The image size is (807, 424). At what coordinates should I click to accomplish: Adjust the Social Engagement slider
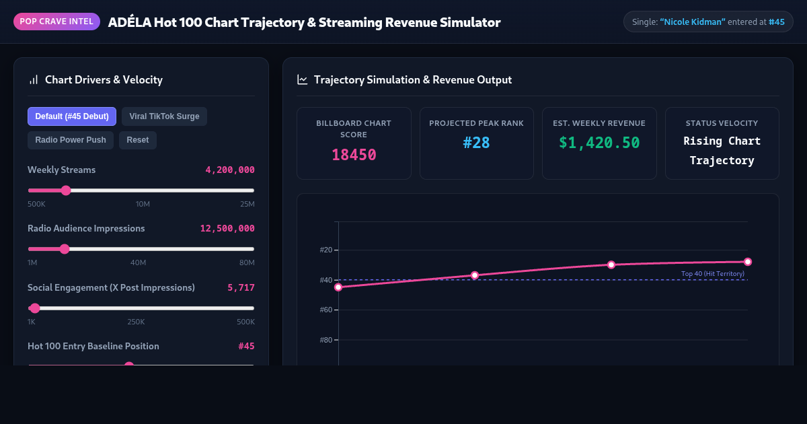(x=141, y=308)
